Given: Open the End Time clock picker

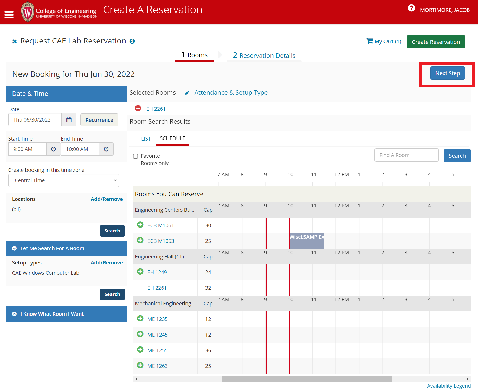Looking at the screenshot, I should click(106, 149).
